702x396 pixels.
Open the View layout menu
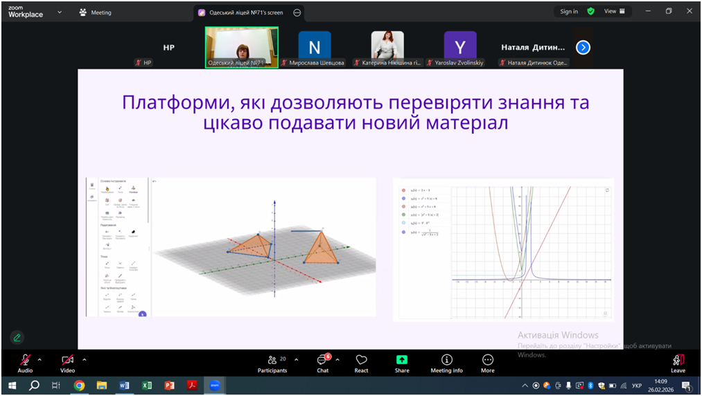[x=614, y=12]
